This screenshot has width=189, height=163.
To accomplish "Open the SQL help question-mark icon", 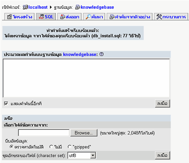I will 102,54.
